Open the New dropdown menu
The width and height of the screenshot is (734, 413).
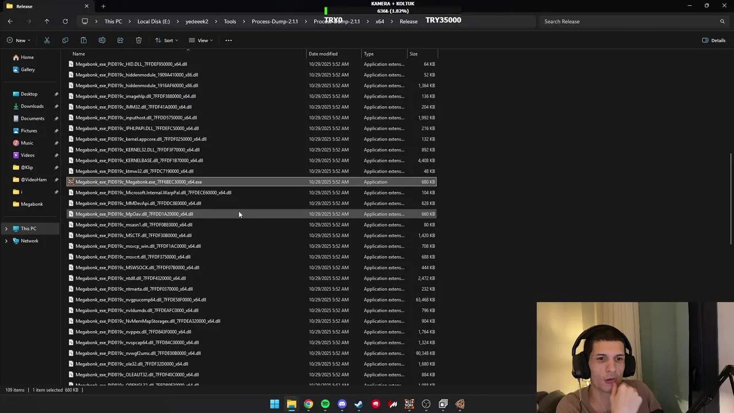click(x=19, y=40)
